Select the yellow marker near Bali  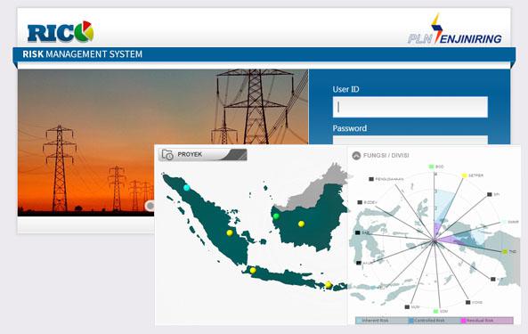[x=329, y=285]
